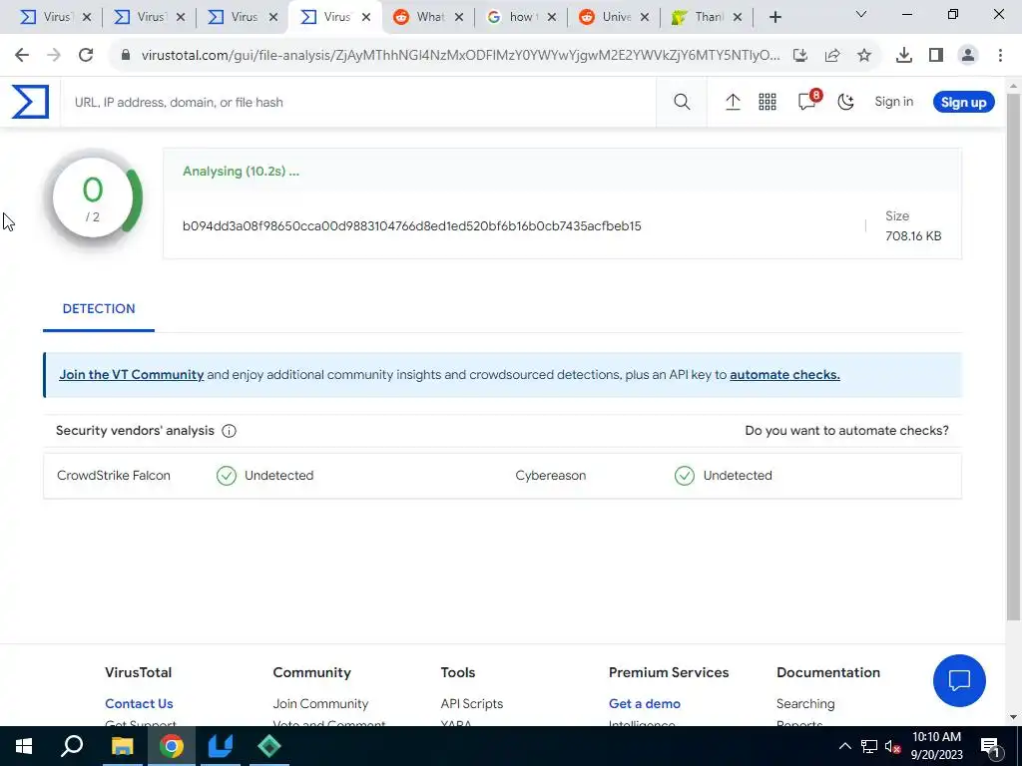
Task: Click the page vertical scrollbar
Action: coord(1014,356)
